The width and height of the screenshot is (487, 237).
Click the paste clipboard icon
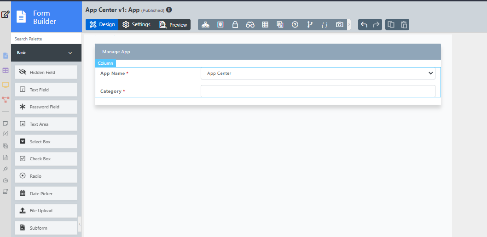tap(404, 25)
